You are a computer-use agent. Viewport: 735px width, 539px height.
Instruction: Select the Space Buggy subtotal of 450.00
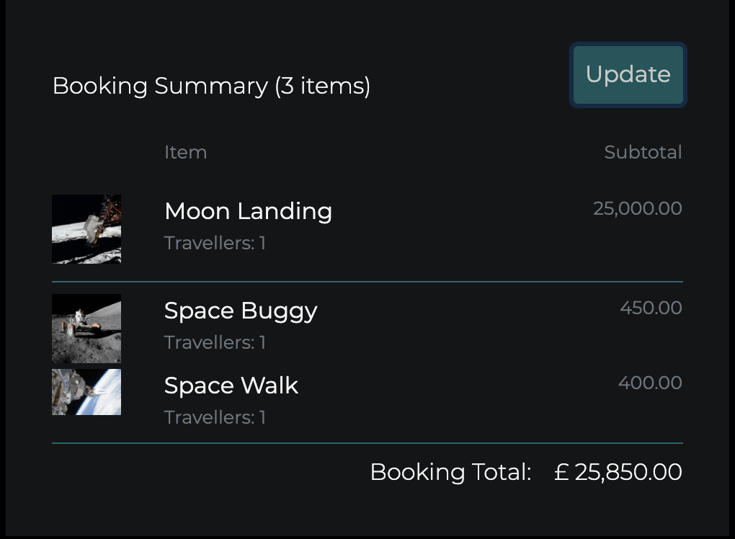[x=651, y=308]
